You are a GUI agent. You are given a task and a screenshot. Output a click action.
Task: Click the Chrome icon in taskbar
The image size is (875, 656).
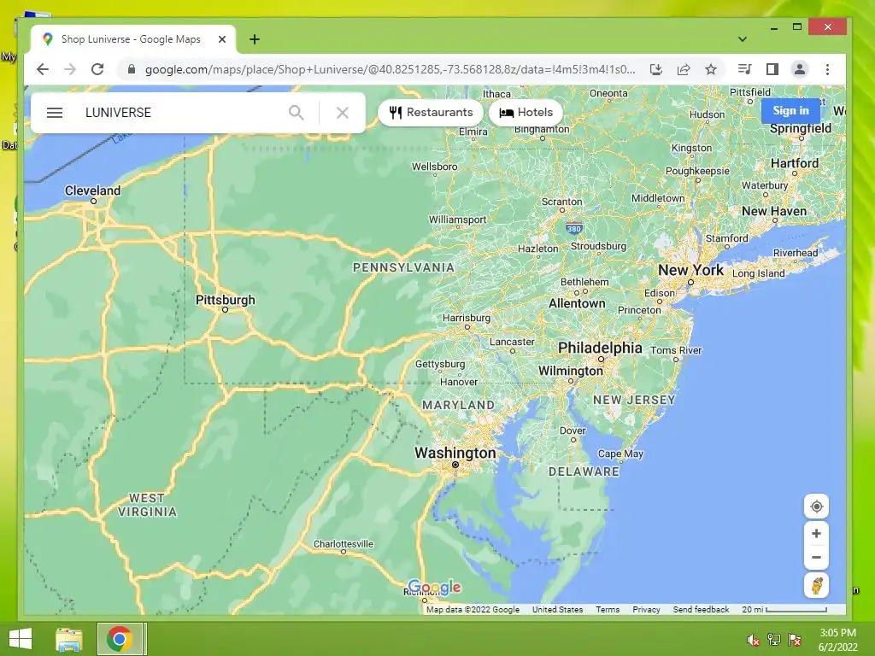[x=119, y=639]
